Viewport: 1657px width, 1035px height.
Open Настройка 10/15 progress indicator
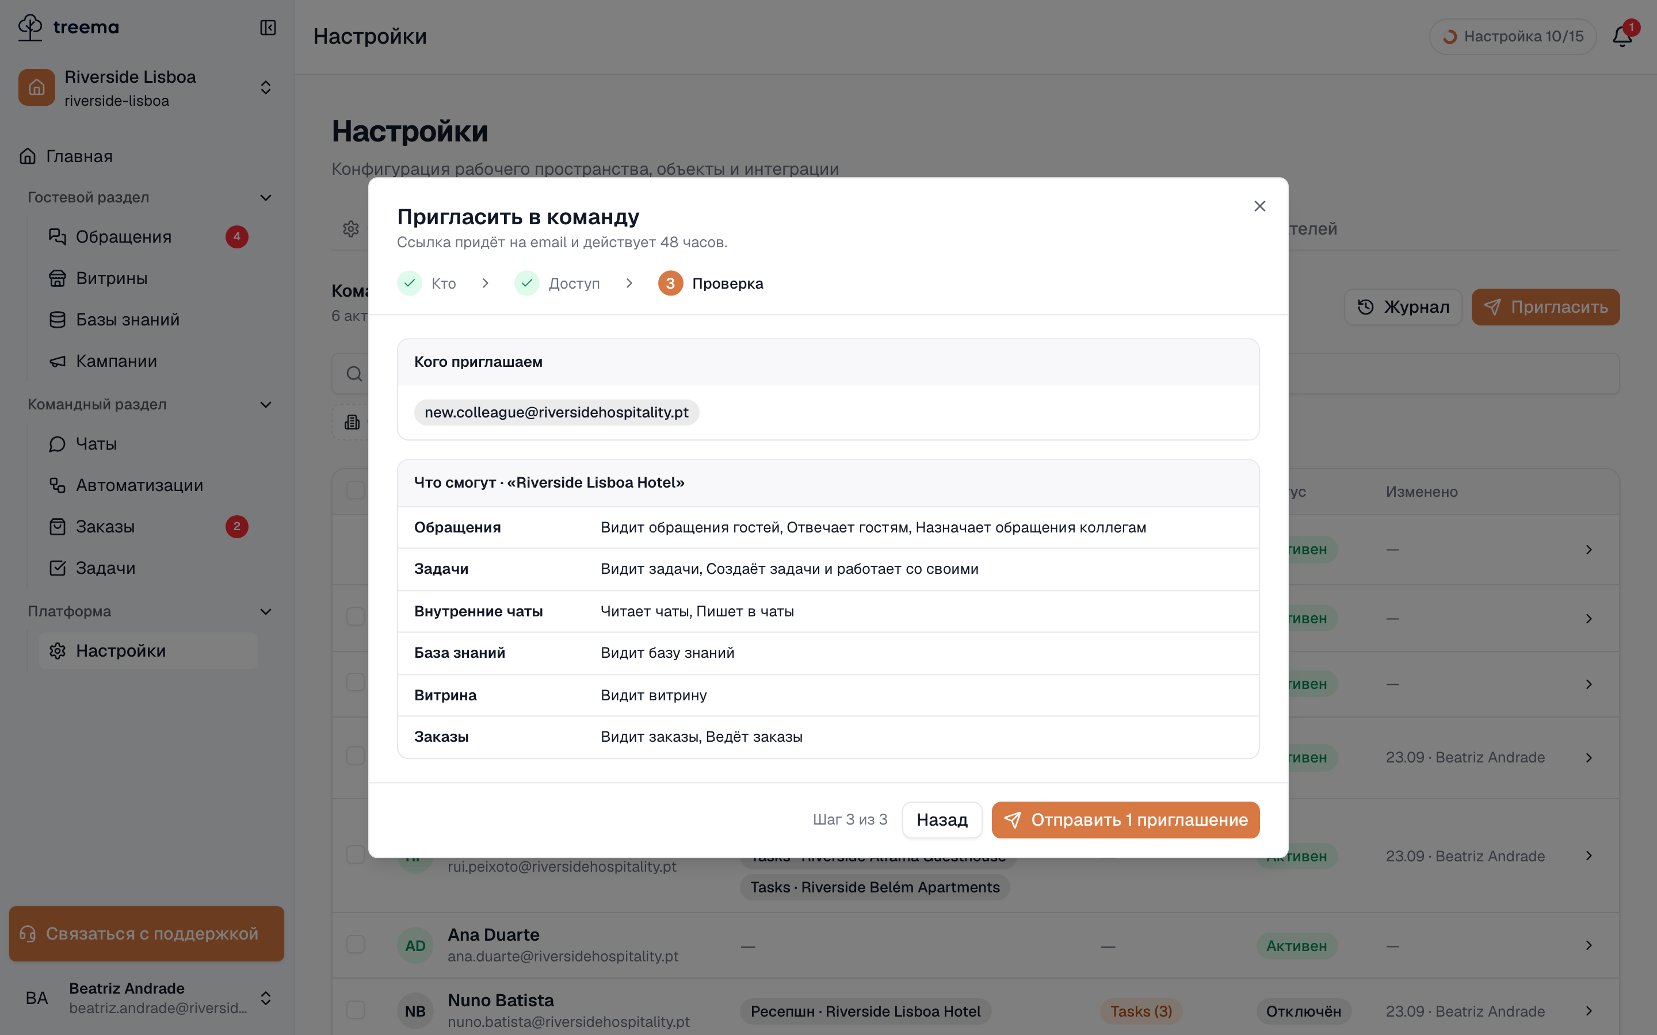1513,36
